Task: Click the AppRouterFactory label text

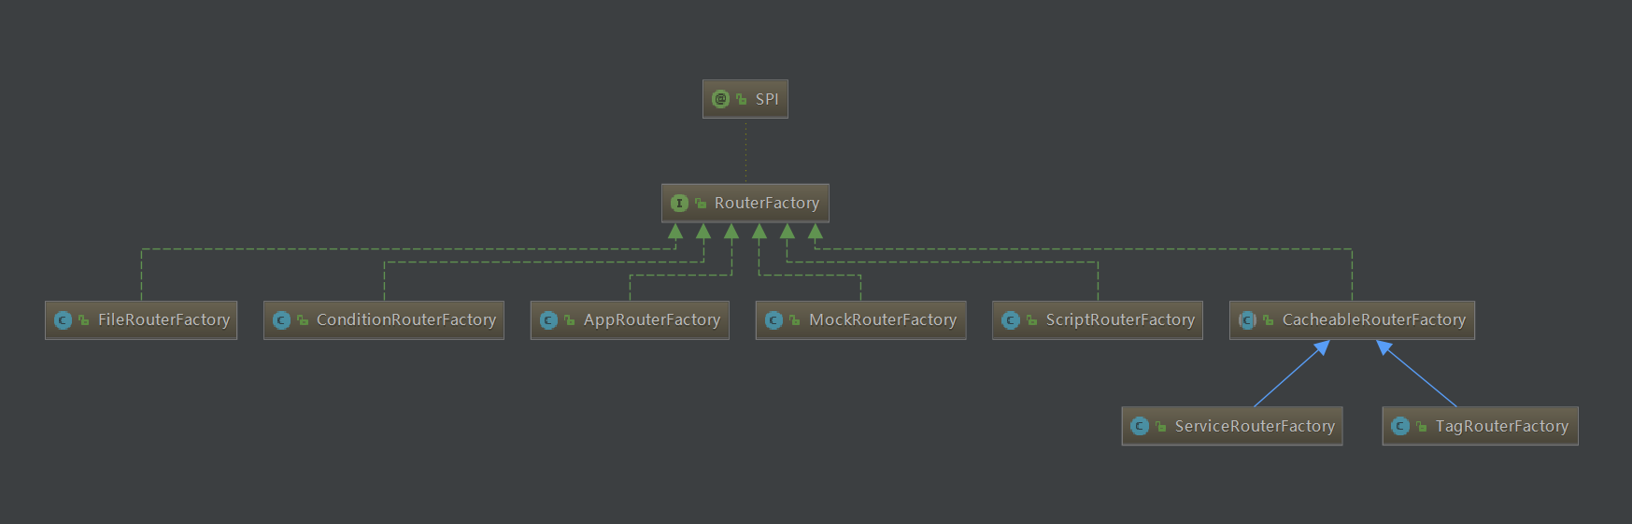Action: (x=652, y=319)
